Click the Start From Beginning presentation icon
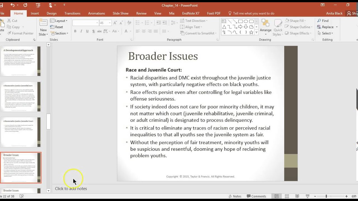 click(38, 5)
